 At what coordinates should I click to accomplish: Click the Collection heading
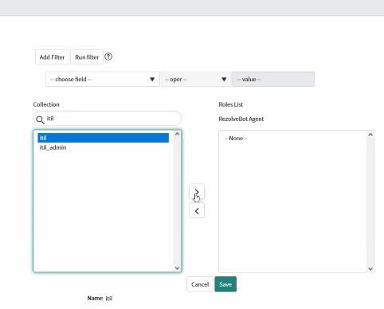(x=46, y=104)
